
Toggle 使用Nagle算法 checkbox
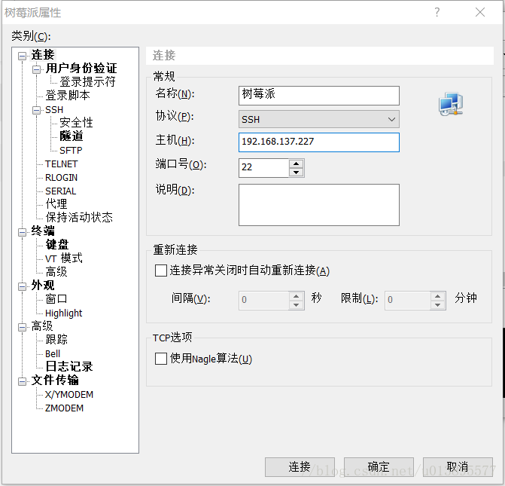point(161,359)
